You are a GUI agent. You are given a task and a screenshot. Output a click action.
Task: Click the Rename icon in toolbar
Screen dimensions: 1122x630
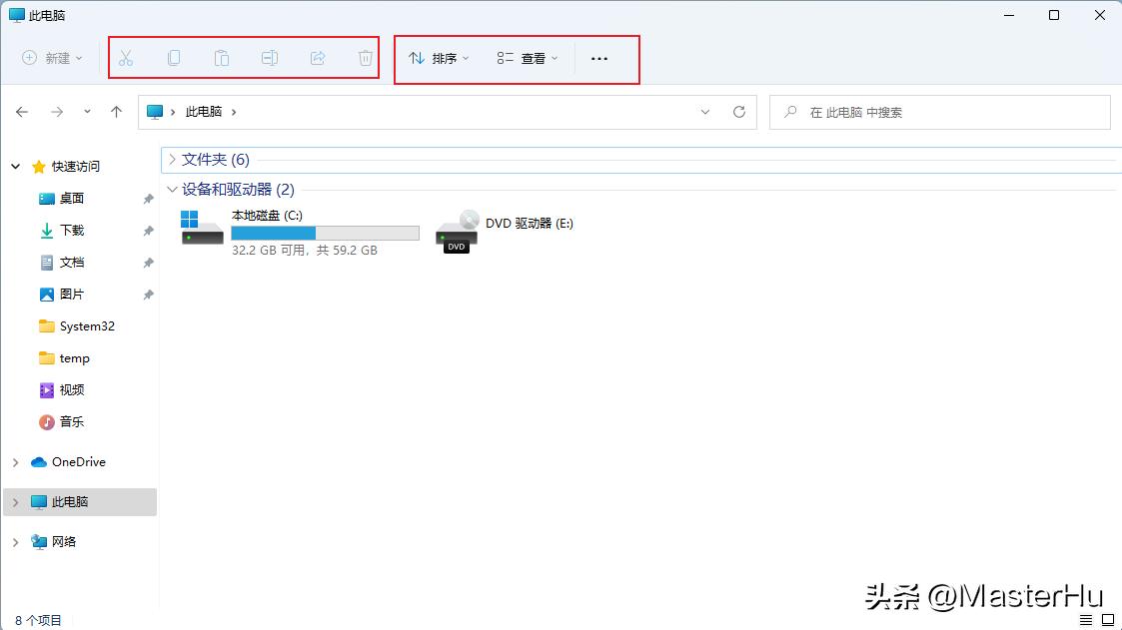coord(270,58)
